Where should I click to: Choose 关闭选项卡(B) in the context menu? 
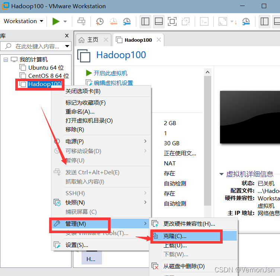[x=101, y=91]
